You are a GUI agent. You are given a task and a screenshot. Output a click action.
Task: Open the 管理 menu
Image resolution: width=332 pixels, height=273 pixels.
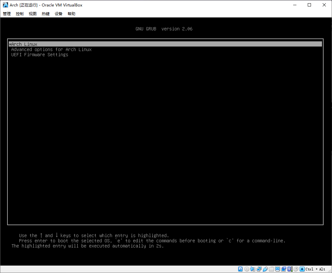[x=6, y=14]
